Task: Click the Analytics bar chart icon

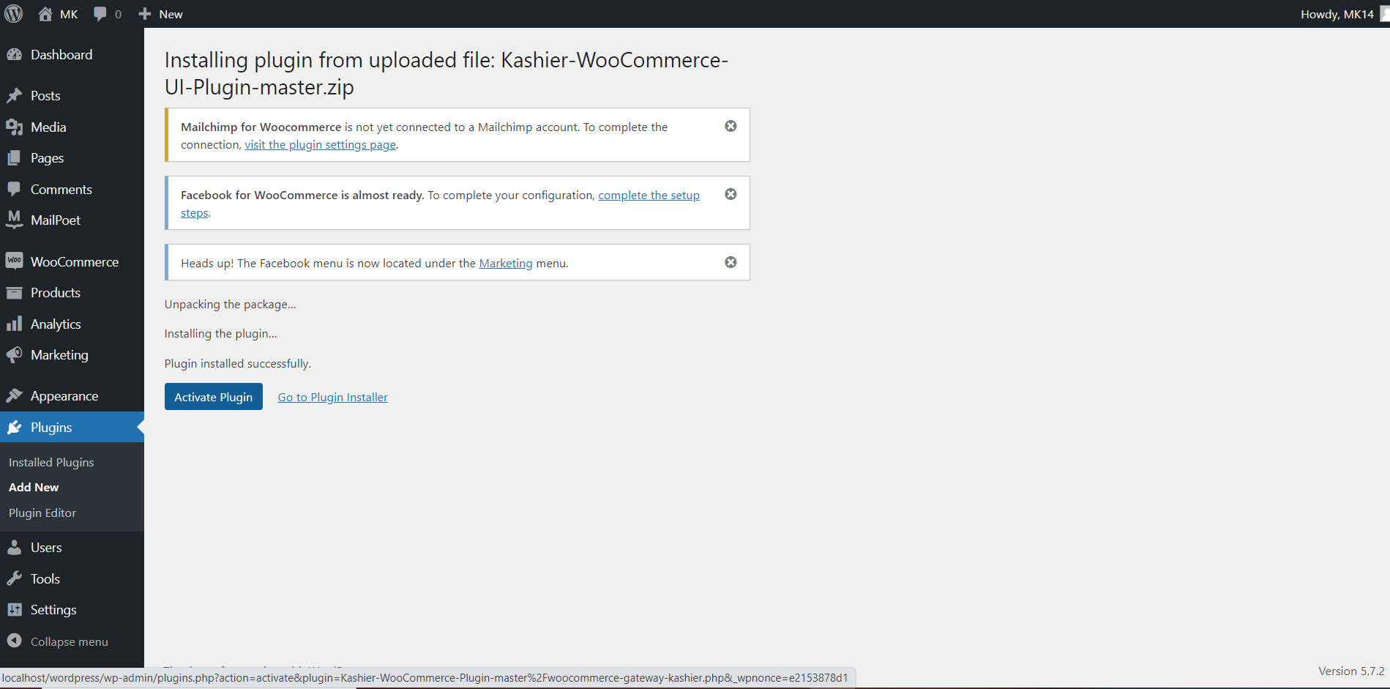Action: click(x=15, y=324)
